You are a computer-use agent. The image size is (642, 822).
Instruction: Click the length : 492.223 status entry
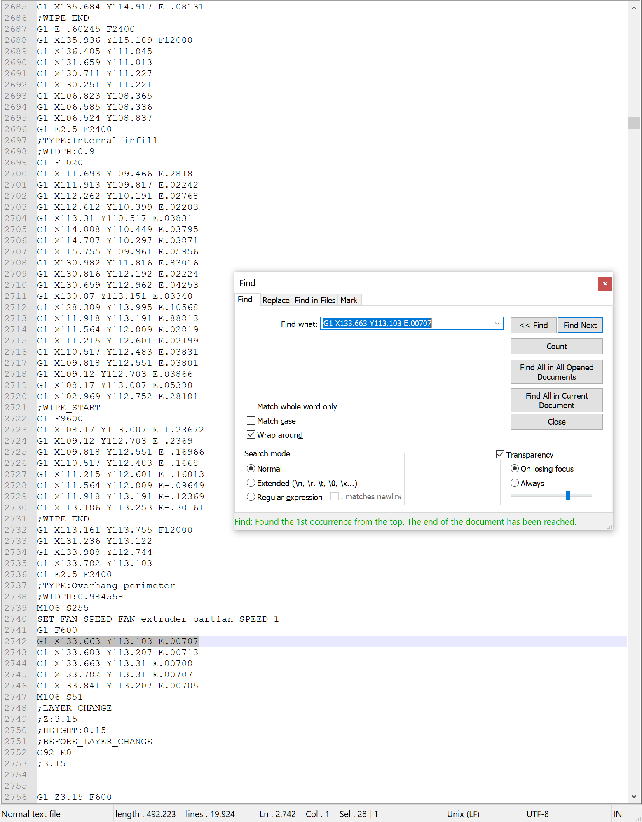point(145,814)
